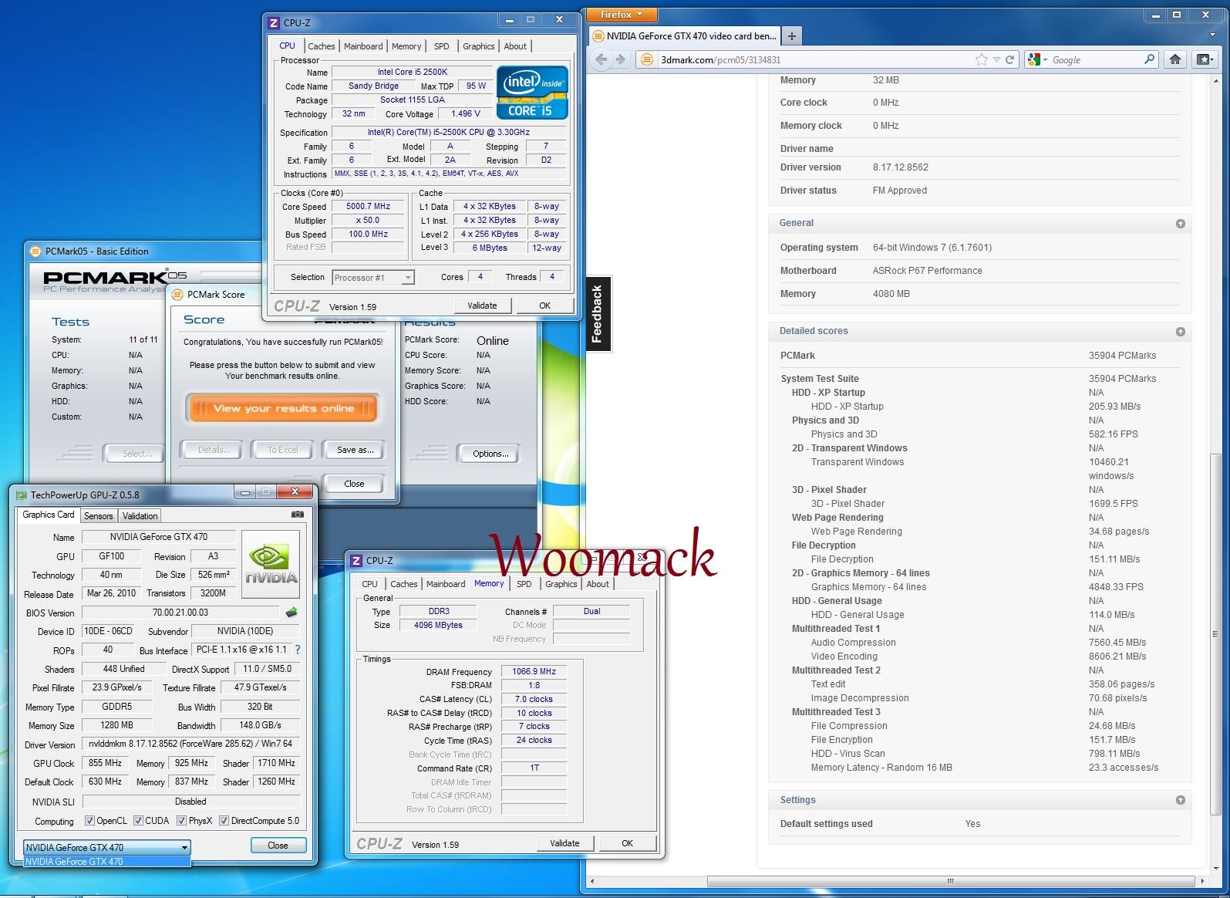Screen dimensions: 1230x898
Task: Open the address bar history dropdown arrow
Action: tap(996, 59)
